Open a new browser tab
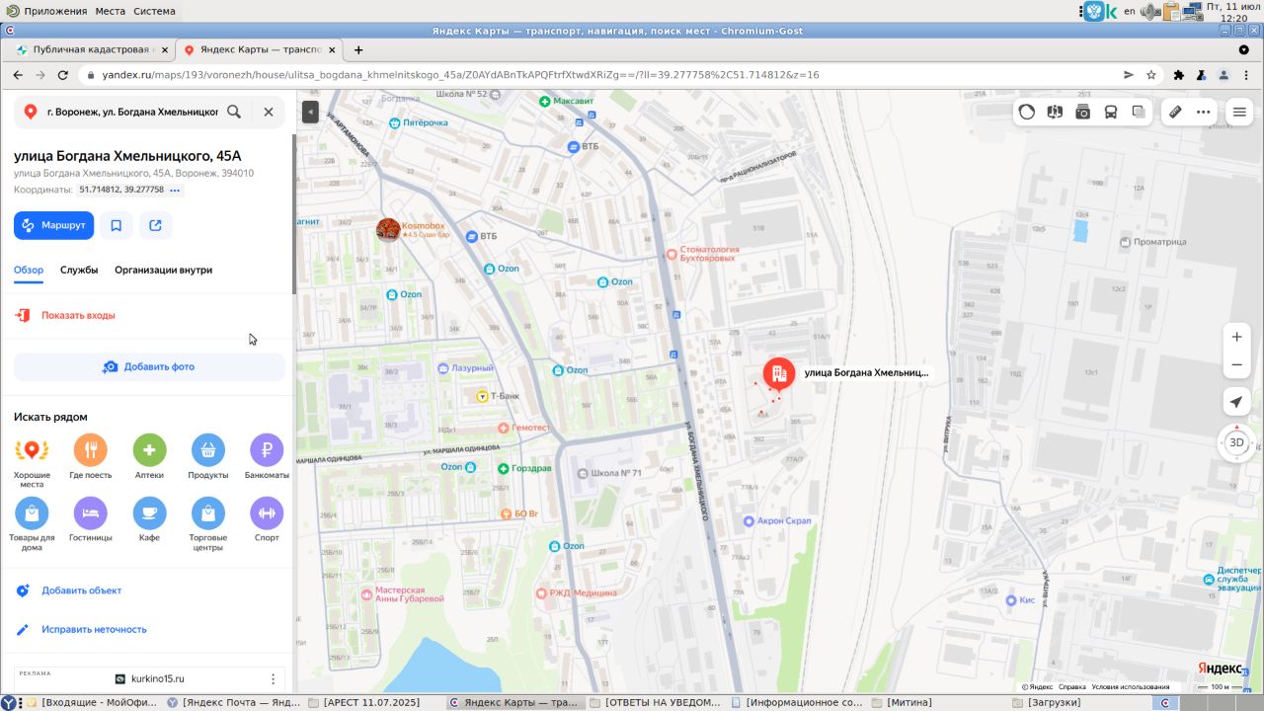 pos(358,49)
